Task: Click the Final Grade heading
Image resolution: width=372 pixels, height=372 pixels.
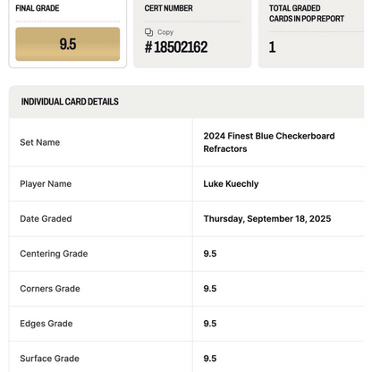Action: pyautogui.click(x=38, y=8)
